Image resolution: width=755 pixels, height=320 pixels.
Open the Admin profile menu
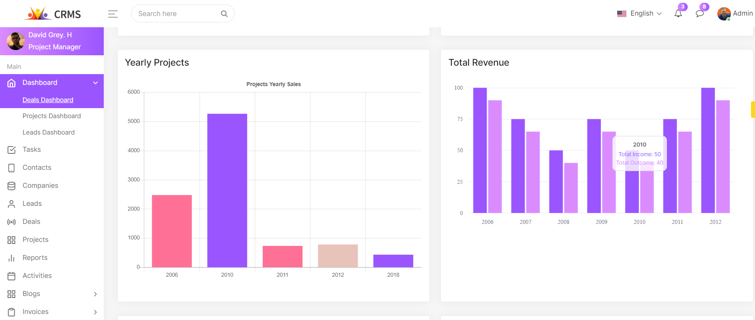click(735, 14)
